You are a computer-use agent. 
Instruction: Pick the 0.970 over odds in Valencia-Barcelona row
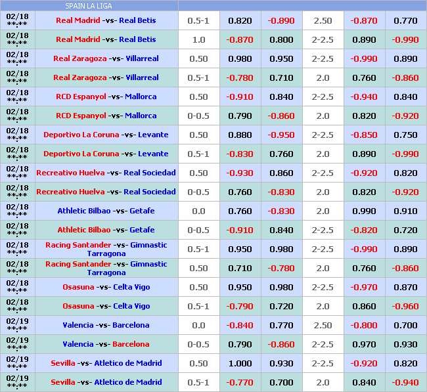pos(364,344)
